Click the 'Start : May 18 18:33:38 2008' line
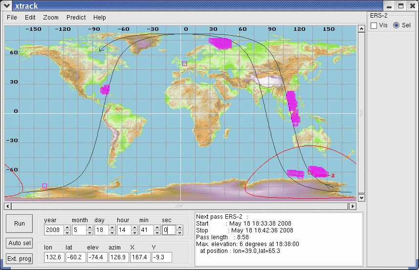The height and width of the screenshot is (270, 419). pyautogui.click(x=243, y=224)
